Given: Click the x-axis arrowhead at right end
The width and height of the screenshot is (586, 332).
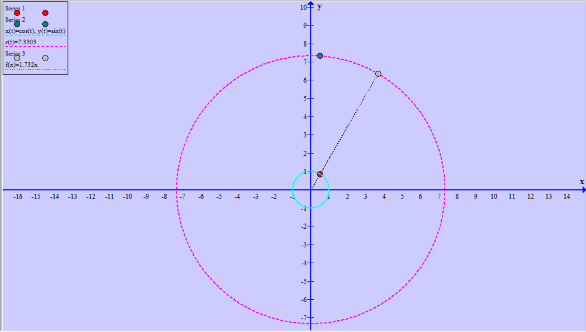Looking at the screenshot, I should click(584, 190).
